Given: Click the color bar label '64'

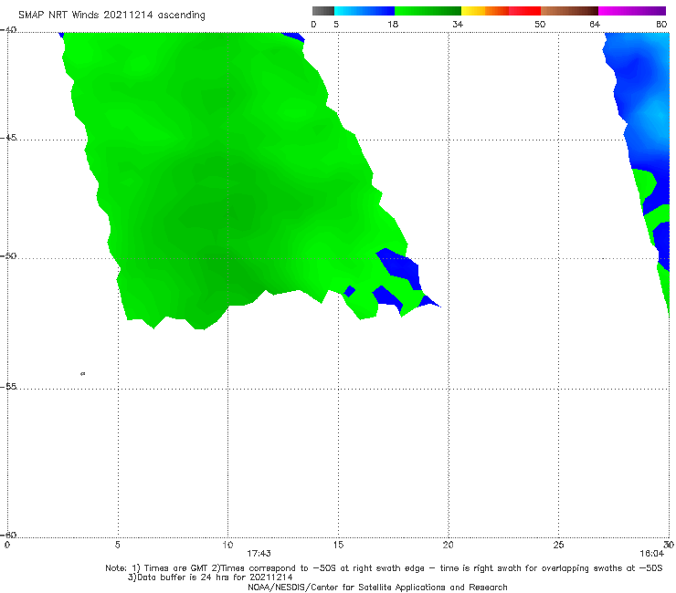Looking at the screenshot, I should point(595,24).
